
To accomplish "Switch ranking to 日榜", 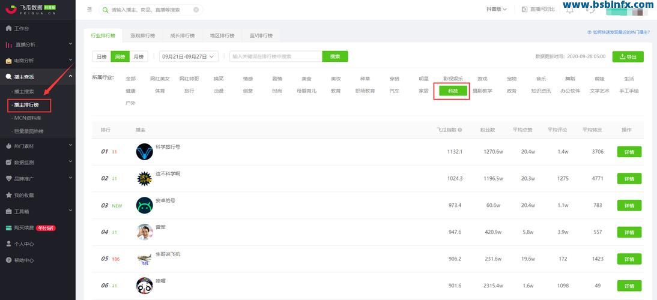I will pos(101,56).
